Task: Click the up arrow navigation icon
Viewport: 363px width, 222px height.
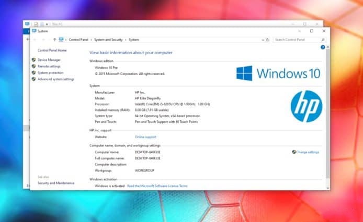Action: 54,40
